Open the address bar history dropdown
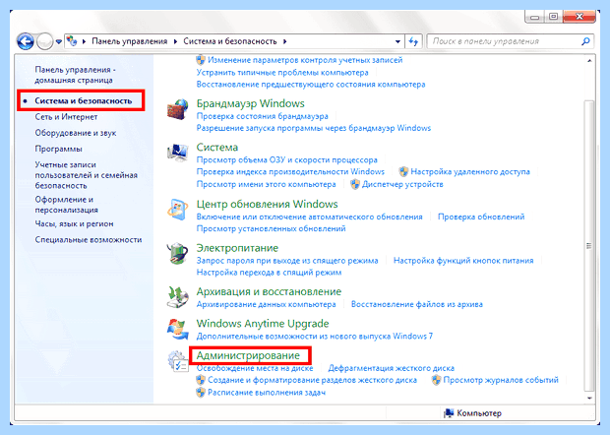The height and width of the screenshot is (435, 610). coord(397,41)
